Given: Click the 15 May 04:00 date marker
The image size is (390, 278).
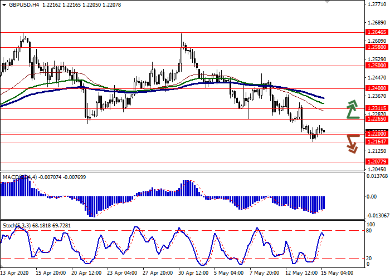Looking at the screenshot, I should (x=337, y=273).
